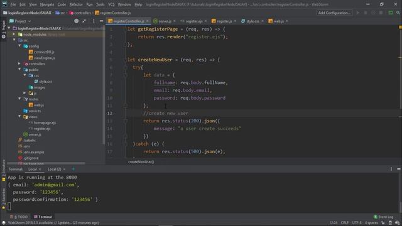Select style.css file in project tree

coord(45,82)
